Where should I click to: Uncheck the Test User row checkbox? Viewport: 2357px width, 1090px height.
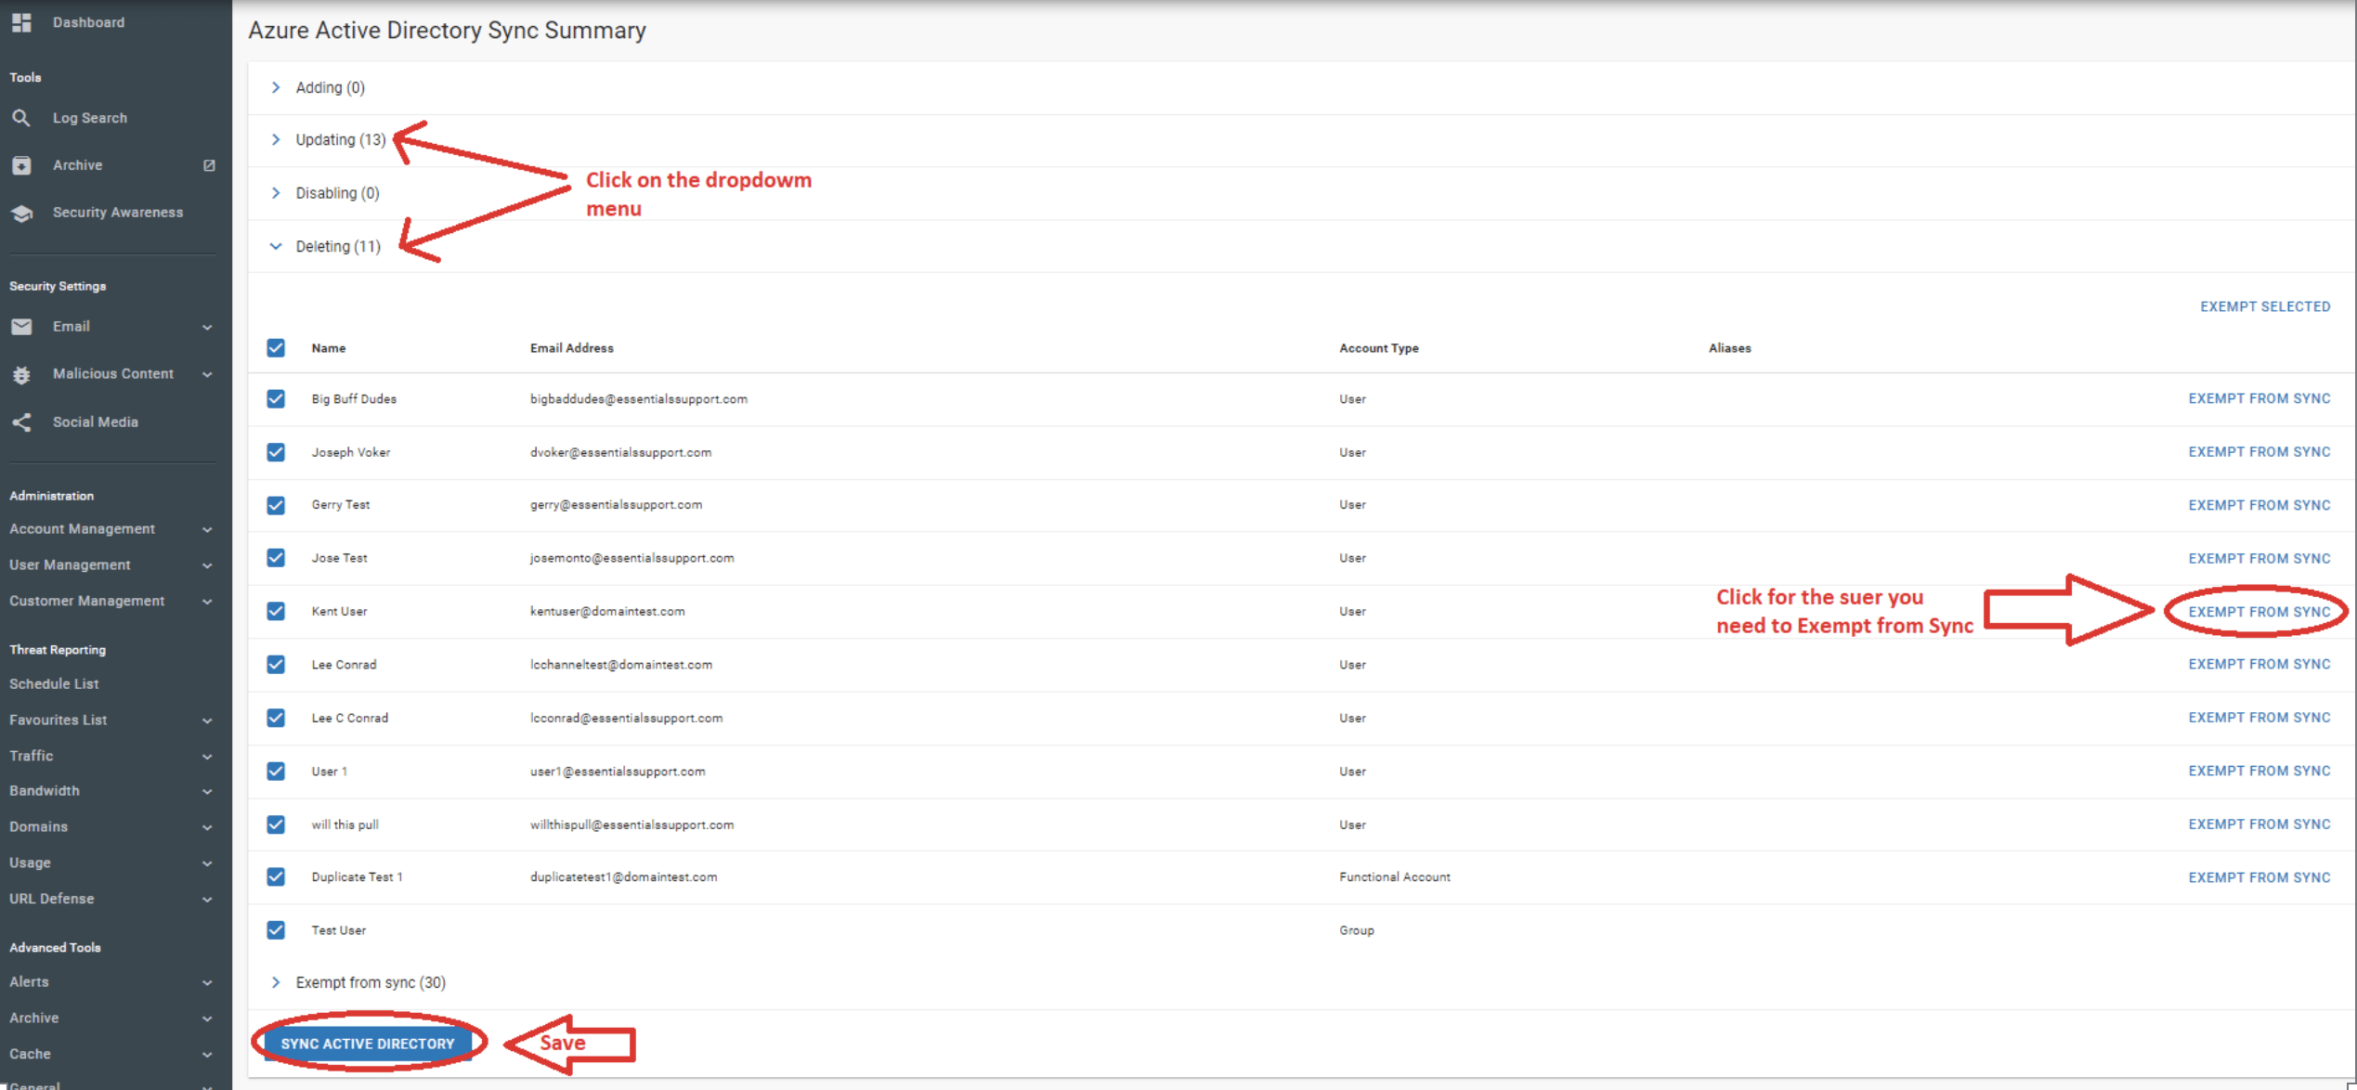point(276,930)
